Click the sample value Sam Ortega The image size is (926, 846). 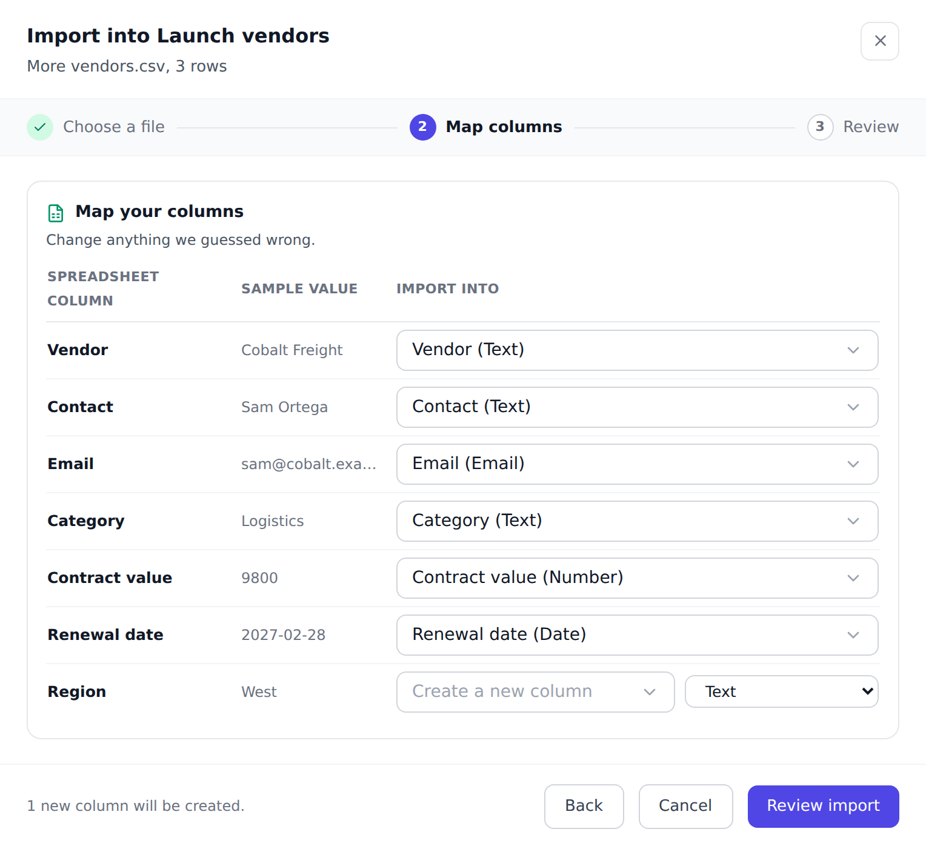[285, 407]
